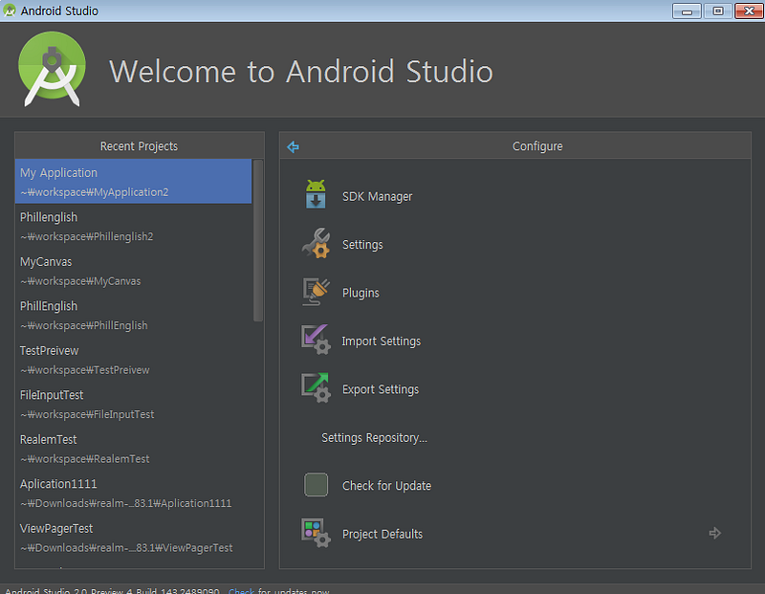Screen dimensions: 765x594
Task: Click the Settings wrench icon
Action: click(316, 243)
